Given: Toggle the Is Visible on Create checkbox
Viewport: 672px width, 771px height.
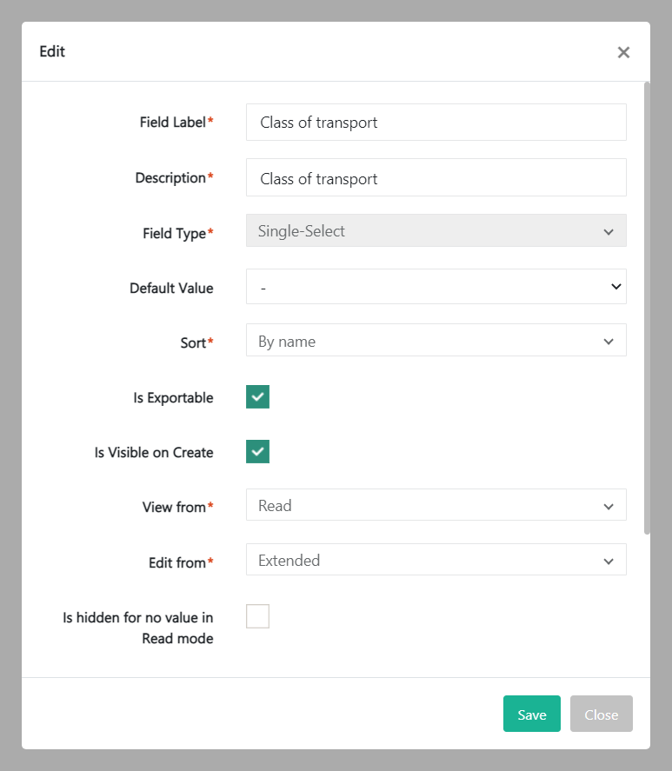Looking at the screenshot, I should click(x=257, y=452).
